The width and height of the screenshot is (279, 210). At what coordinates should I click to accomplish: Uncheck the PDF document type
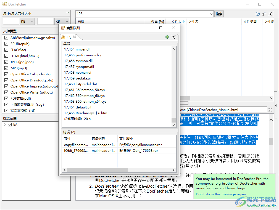pyautogui.click(x=6, y=98)
